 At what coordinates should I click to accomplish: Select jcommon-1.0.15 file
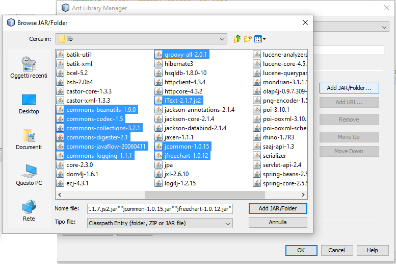(x=183, y=147)
